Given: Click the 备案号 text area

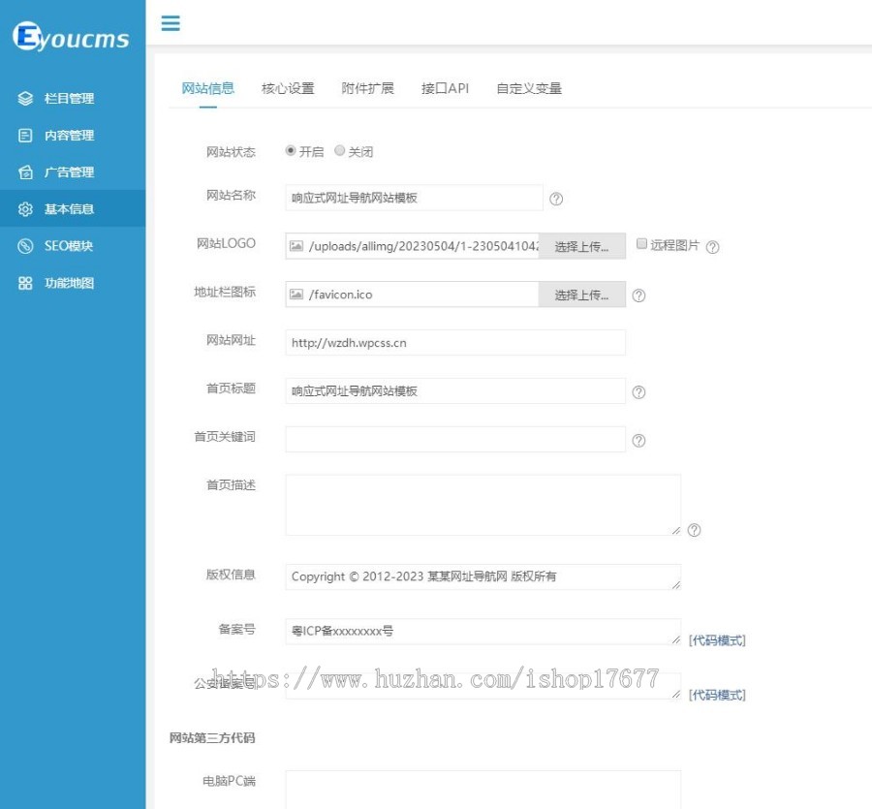Looking at the screenshot, I should click(483, 631).
